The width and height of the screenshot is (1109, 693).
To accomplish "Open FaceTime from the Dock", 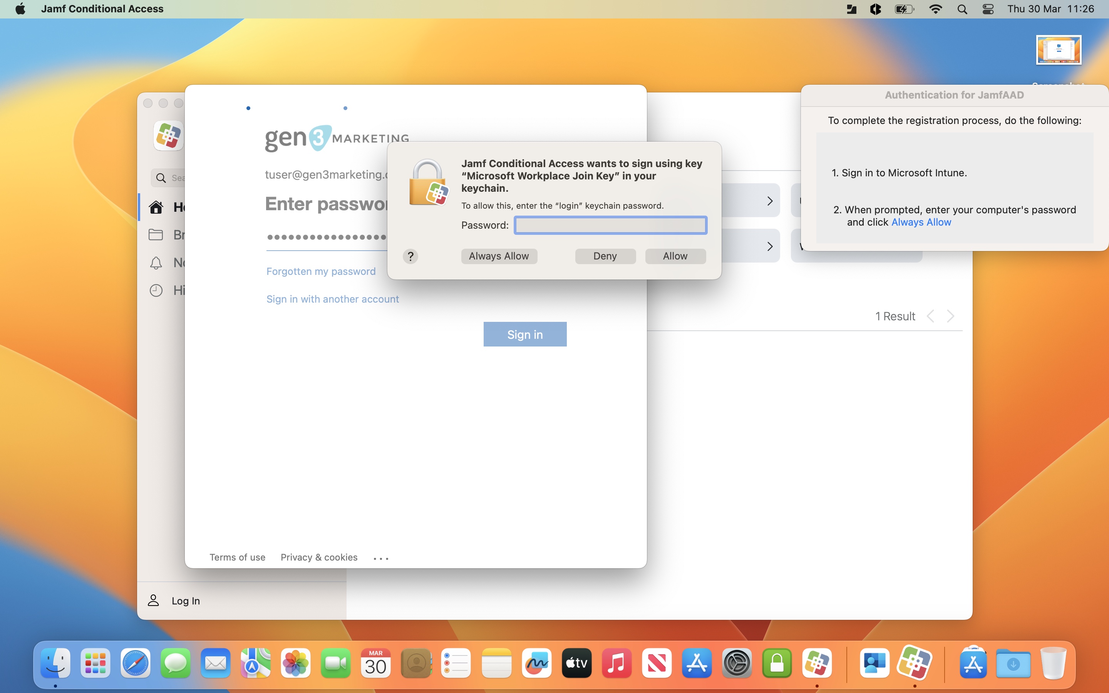I will tap(335, 663).
